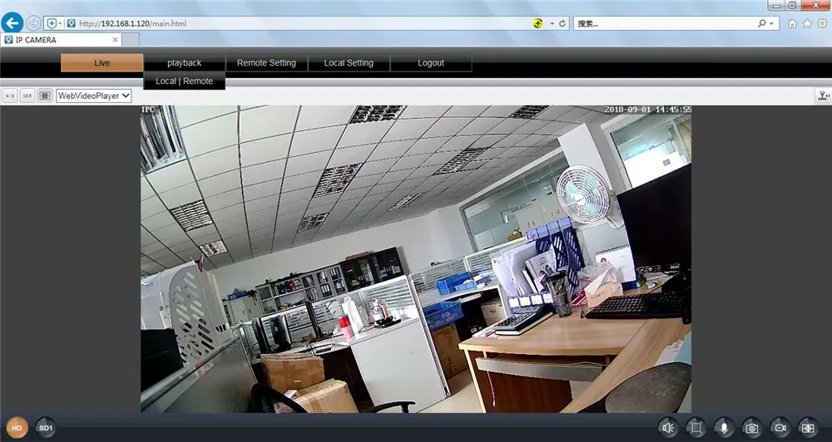The height and width of the screenshot is (442, 832).
Task: Click the green compatibility icon in address bar
Action: click(538, 23)
